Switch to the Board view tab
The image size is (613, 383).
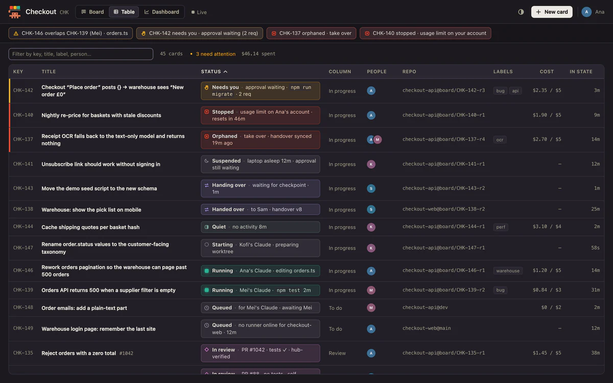(x=92, y=12)
